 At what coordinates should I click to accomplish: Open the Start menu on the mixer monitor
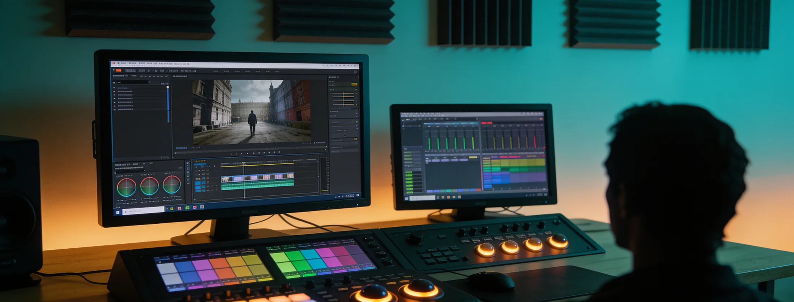[x=407, y=198]
